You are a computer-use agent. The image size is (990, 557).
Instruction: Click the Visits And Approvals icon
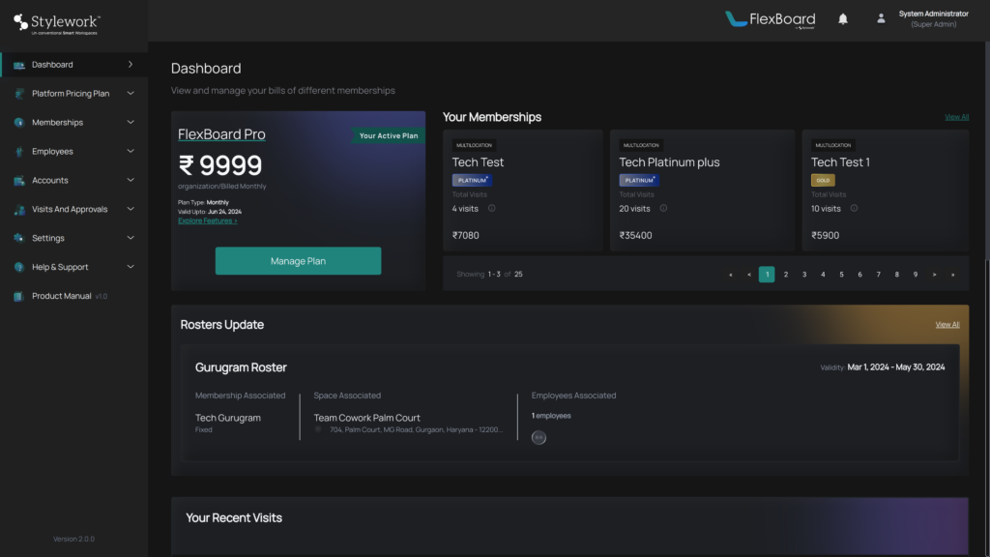coord(19,210)
